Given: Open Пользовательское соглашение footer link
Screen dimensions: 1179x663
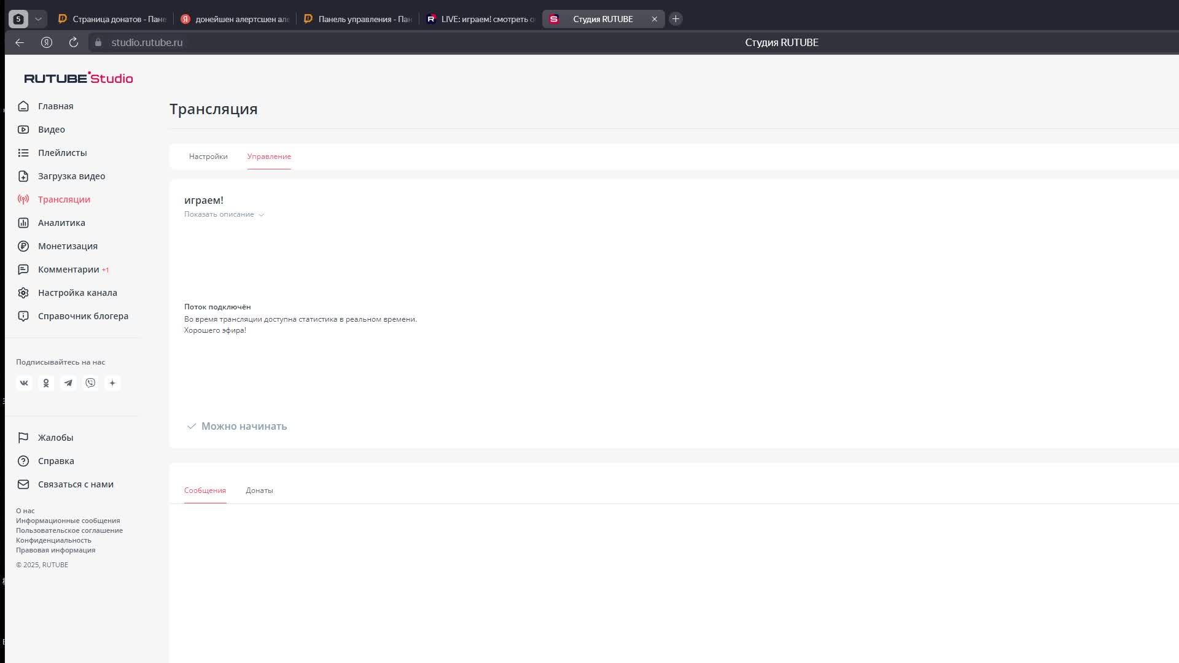Looking at the screenshot, I should click(x=69, y=530).
